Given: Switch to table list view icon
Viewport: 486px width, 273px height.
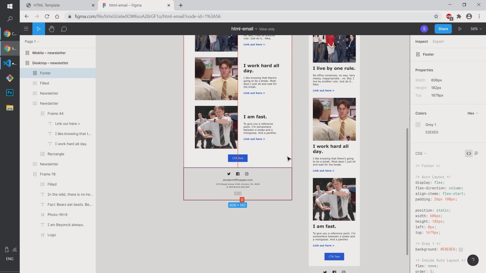Looking at the screenshot, I should click(x=476, y=153).
